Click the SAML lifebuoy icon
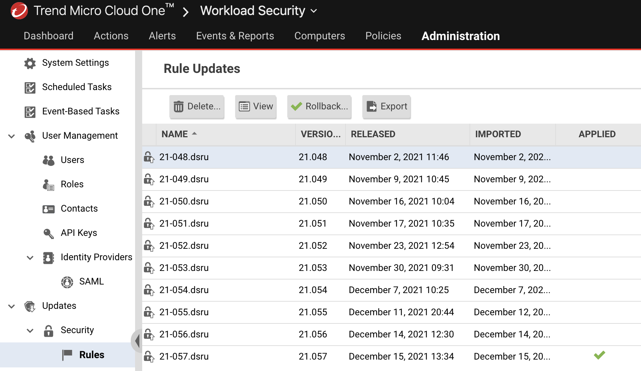This screenshot has height=371, width=641. [67, 282]
